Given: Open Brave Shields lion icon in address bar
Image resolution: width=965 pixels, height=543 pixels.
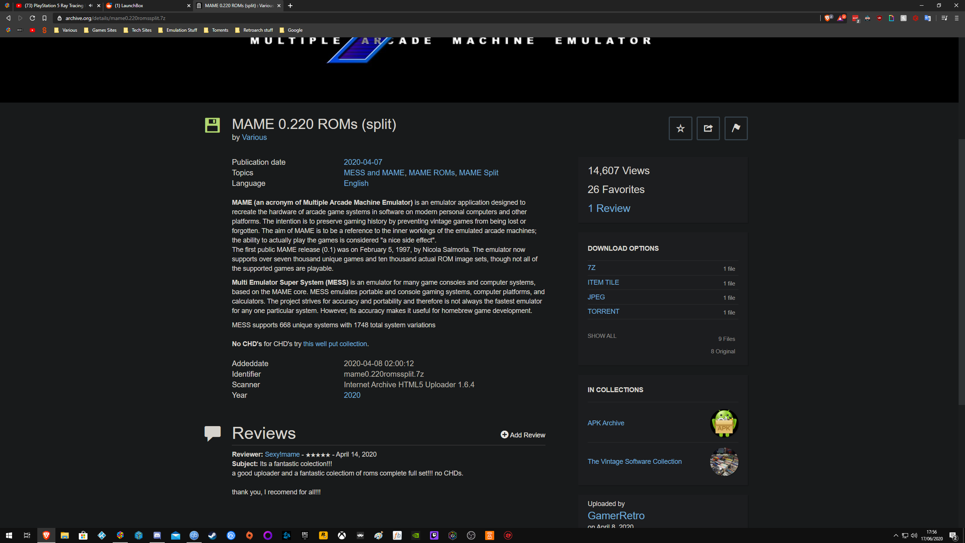Looking at the screenshot, I should [828, 18].
